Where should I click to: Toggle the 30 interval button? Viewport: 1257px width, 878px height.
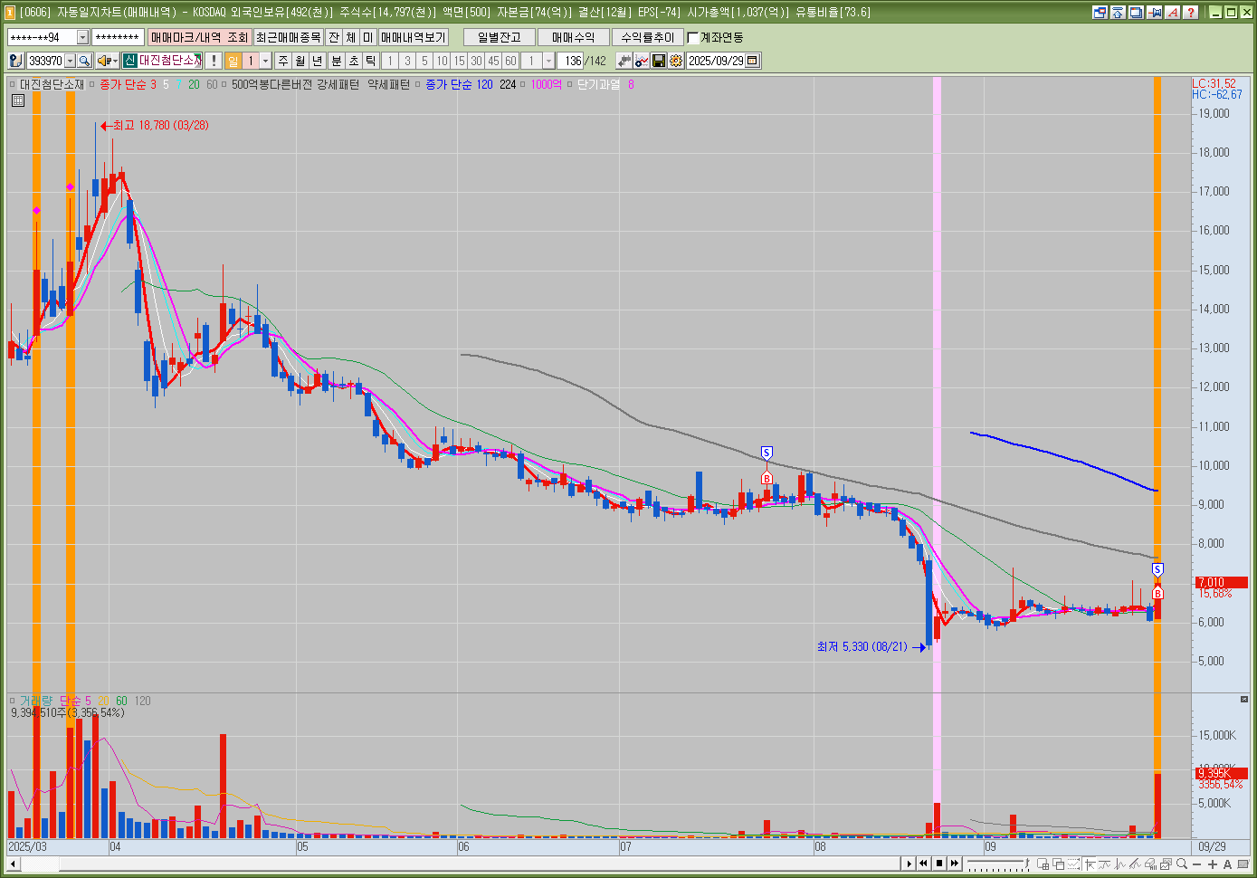[476, 61]
